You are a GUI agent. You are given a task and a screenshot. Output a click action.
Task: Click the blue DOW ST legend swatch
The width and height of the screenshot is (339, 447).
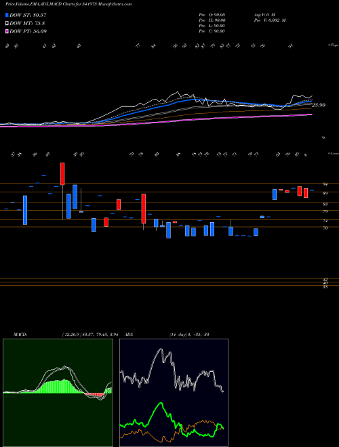tap(7, 16)
